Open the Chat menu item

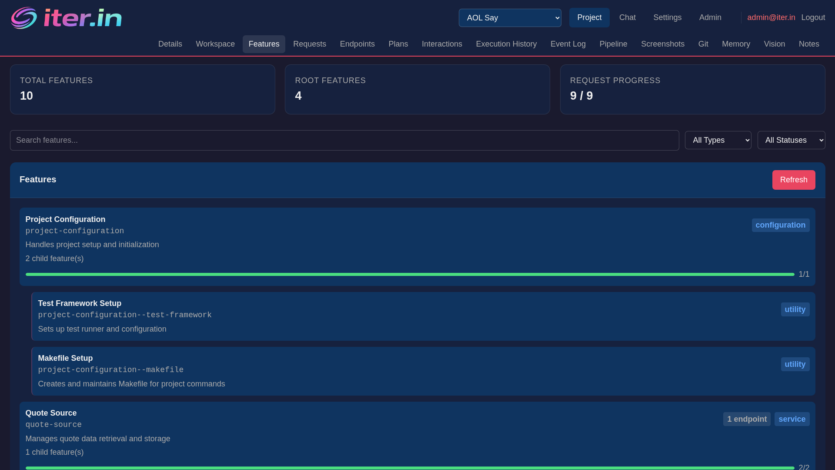[x=627, y=17]
